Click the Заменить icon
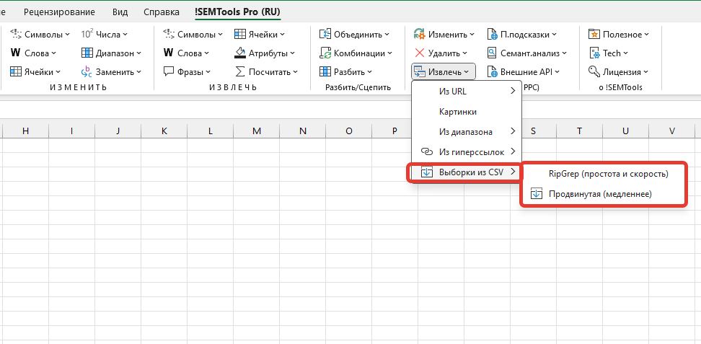The image size is (701, 344). [x=87, y=71]
